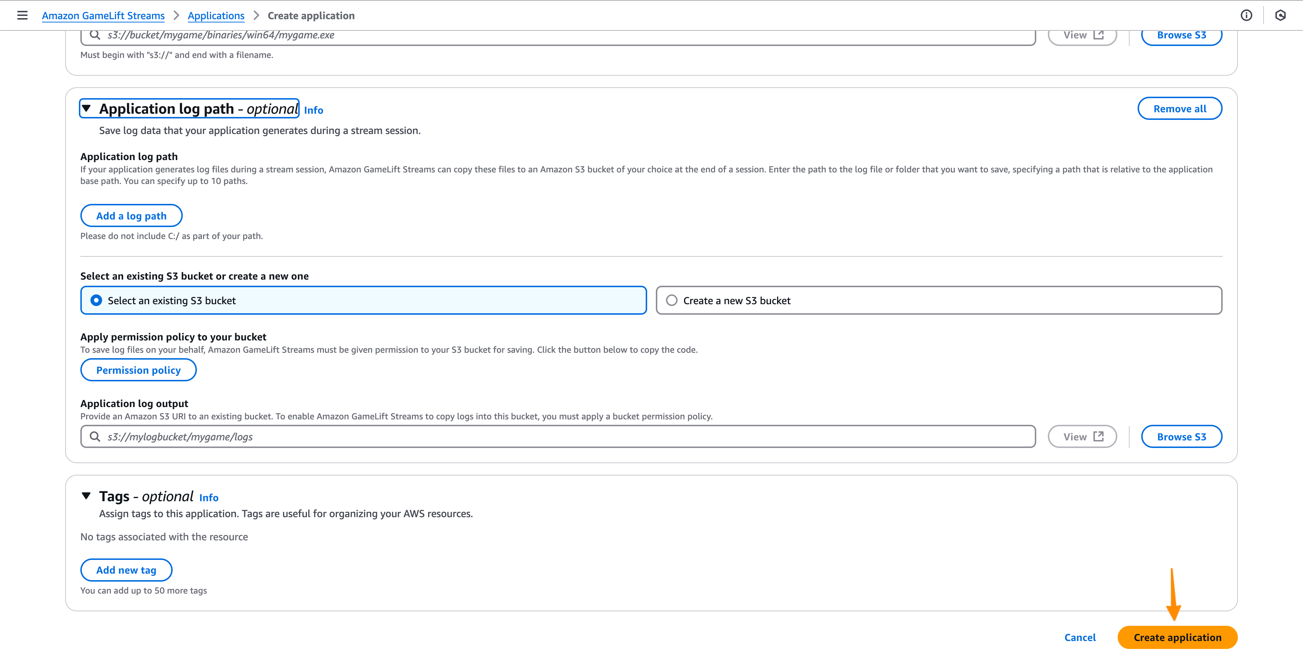Viewport: 1303px width, 662px height.
Task: Open the hamburger navigation menu
Action: [22, 15]
